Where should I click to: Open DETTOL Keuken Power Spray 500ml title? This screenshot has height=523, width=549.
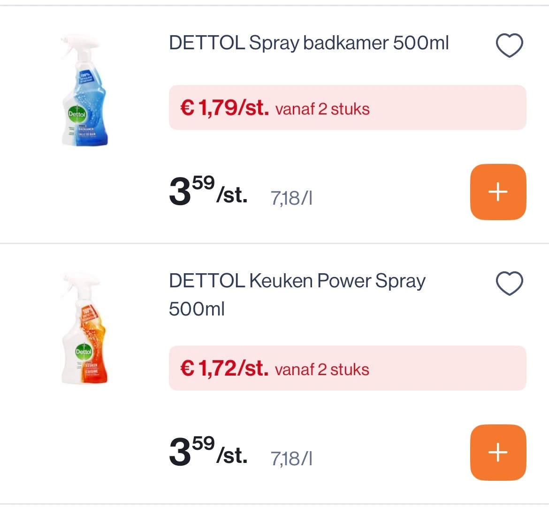coord(297,294)
